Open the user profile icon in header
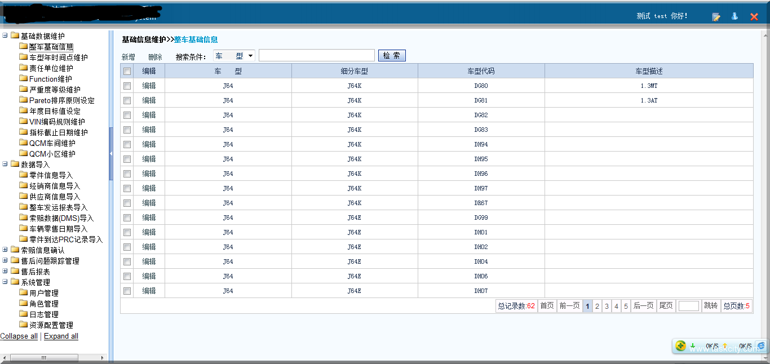770x364 pixels. point(734,16)
